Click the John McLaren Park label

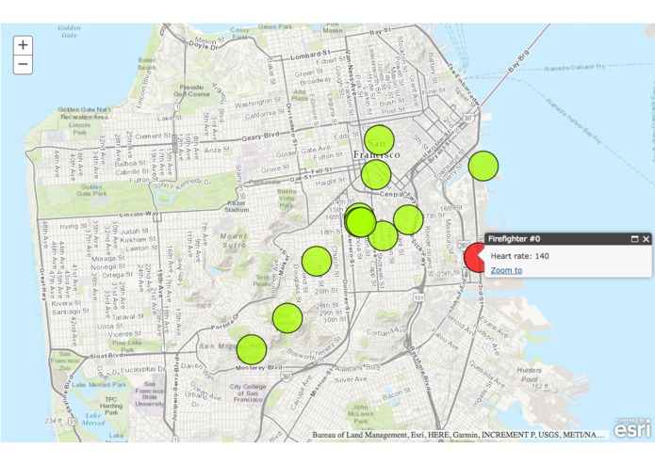[361, 414]
